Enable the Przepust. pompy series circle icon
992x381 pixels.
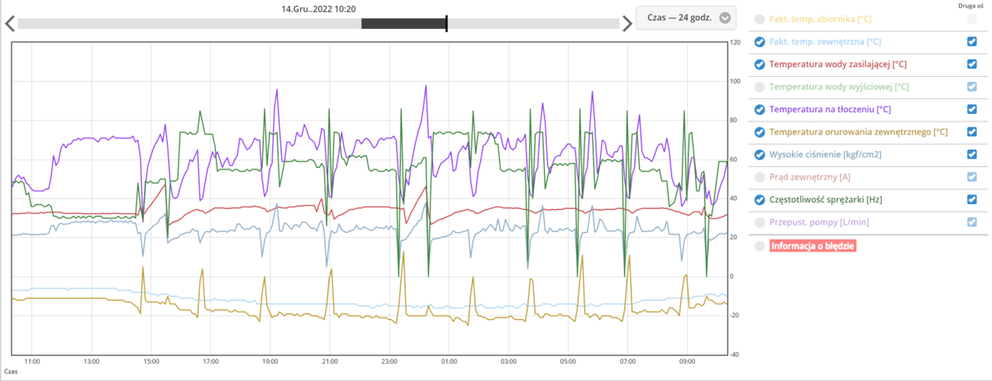click(x=760, y=222)
